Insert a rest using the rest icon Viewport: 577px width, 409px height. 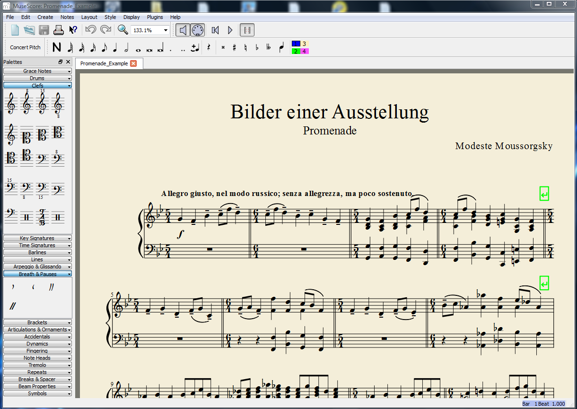coord(209,47)
